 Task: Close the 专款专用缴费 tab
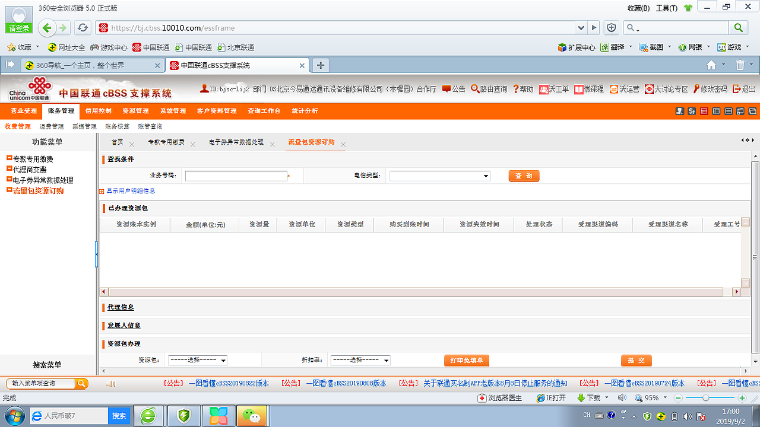click(x=193, y=144)
